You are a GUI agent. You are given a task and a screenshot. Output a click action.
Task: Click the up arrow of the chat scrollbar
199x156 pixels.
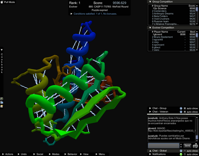[197, 118]
